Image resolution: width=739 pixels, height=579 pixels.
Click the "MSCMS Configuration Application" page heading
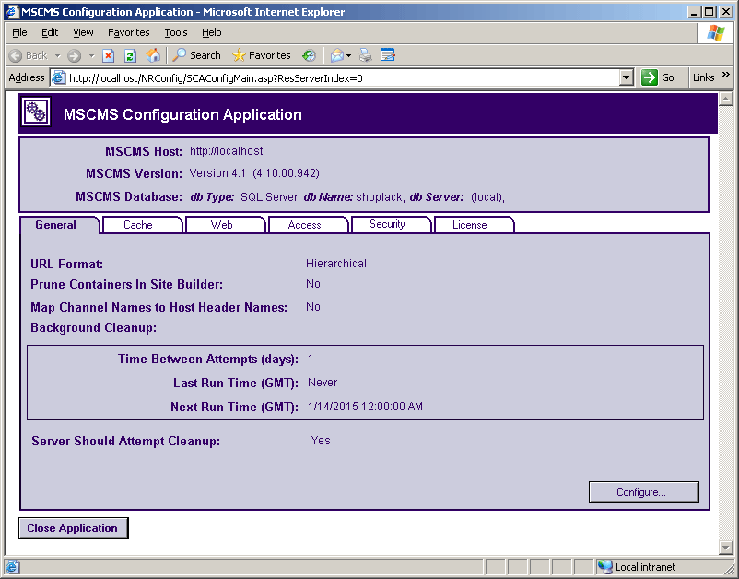click(x=182, y=114)
